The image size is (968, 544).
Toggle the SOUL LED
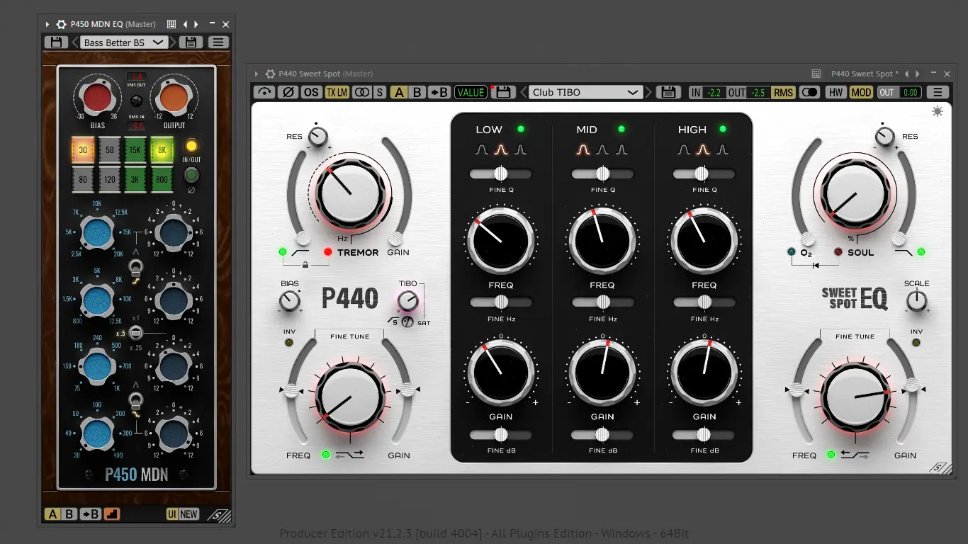click(838, 252)
